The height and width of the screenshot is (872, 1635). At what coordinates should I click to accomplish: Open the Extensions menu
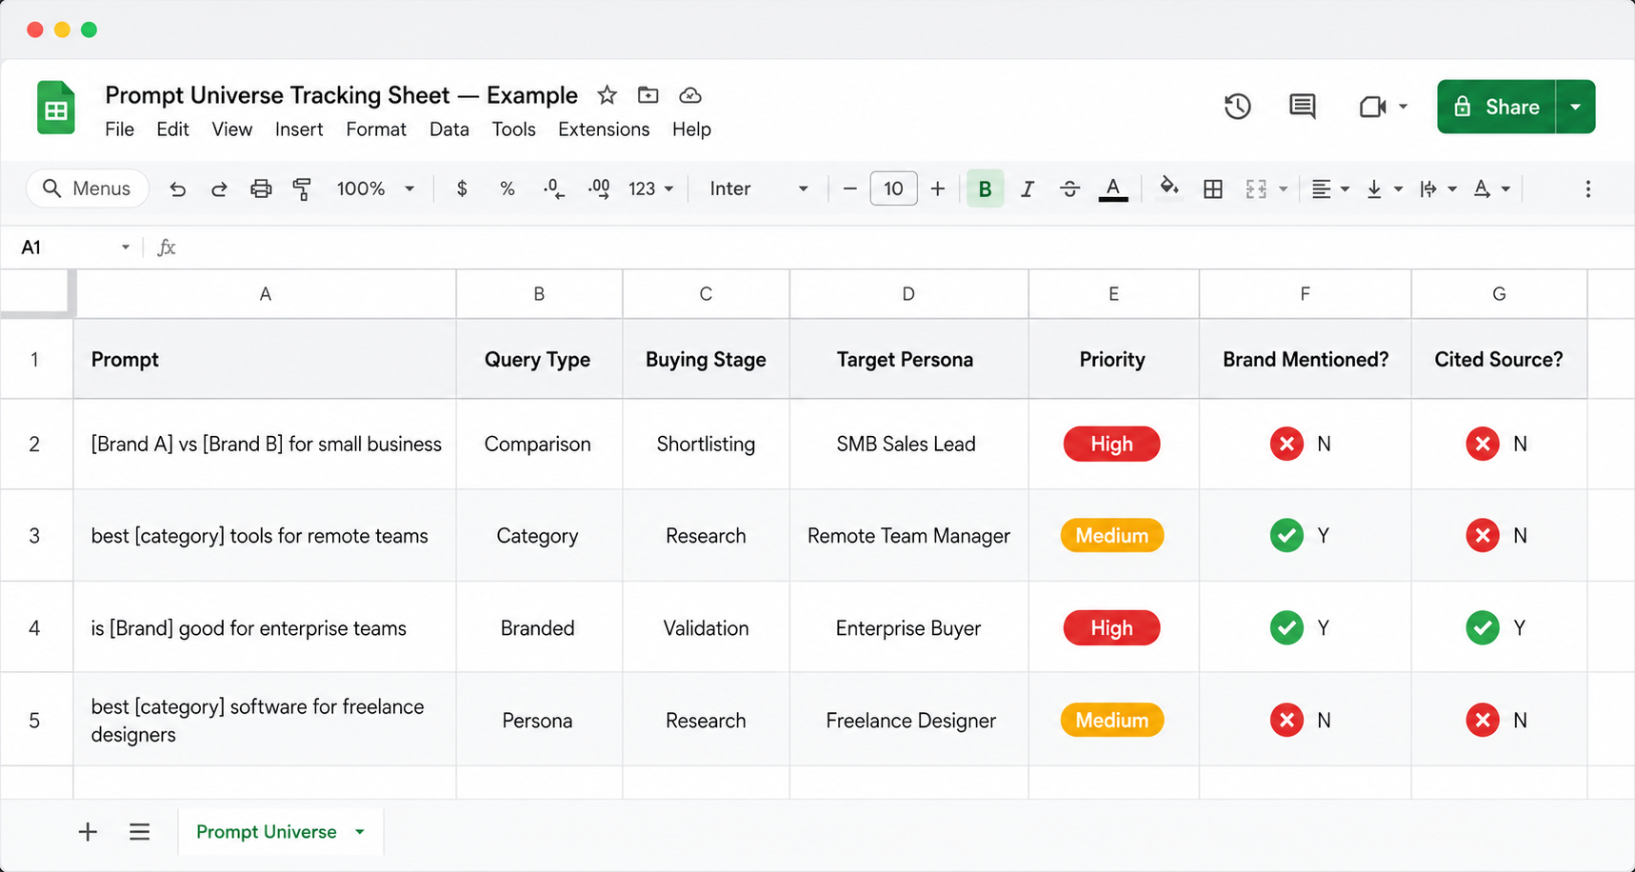pyautogui.click(x=604, y=129)
